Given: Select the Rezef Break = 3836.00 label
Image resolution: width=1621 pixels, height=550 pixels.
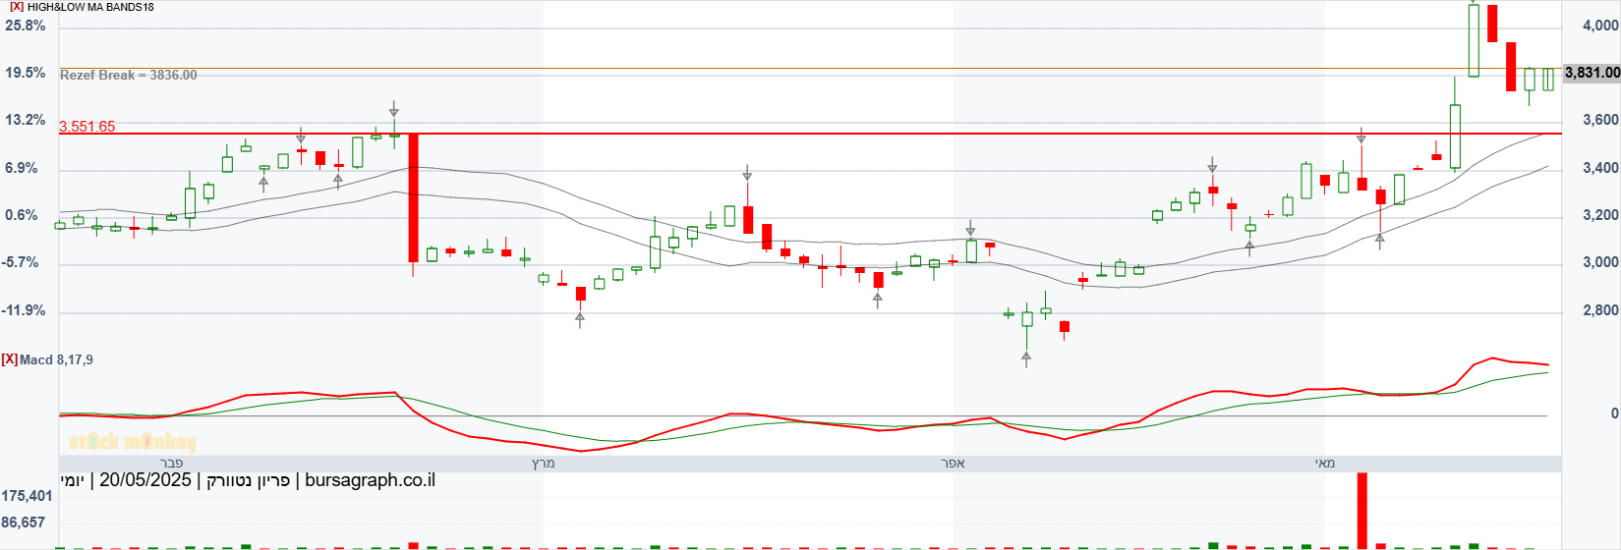Looking at the screenshot, I should point(129,75).
